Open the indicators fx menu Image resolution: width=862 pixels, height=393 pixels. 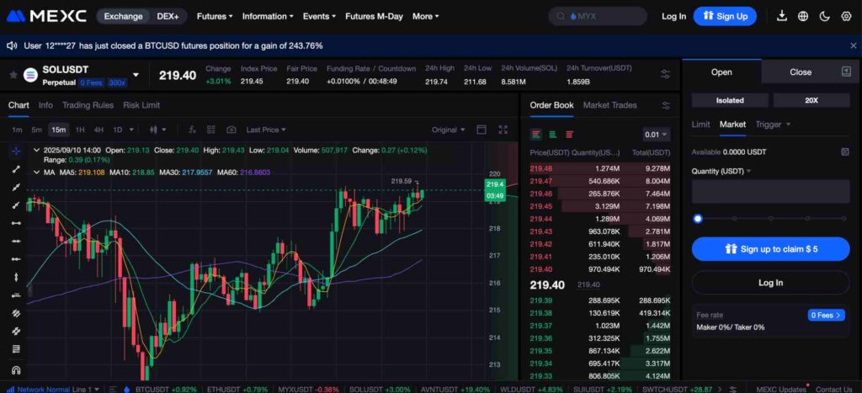click(x=192, y=130)
